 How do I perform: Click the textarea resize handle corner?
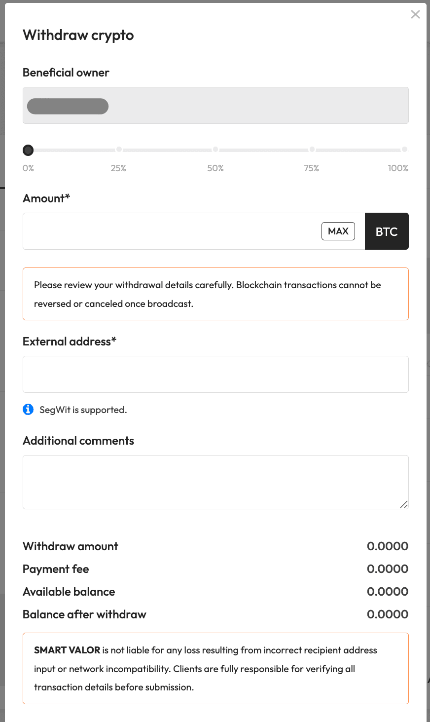click(404, 504)
